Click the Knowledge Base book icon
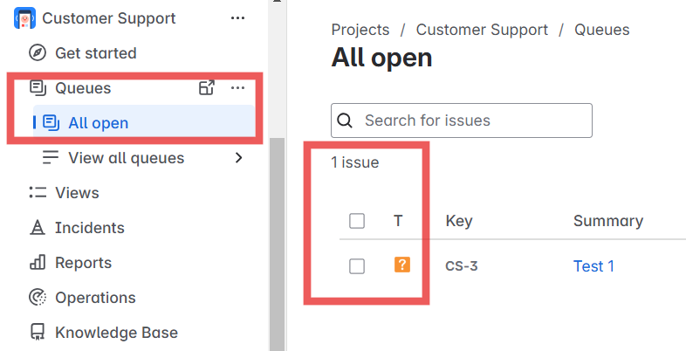This screenshot has height=351, width=686. click(x=38, y=332)
